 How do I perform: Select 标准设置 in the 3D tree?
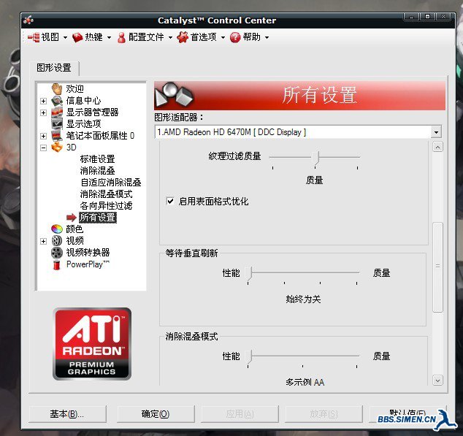pyautogui.click(x=97, y=159)
